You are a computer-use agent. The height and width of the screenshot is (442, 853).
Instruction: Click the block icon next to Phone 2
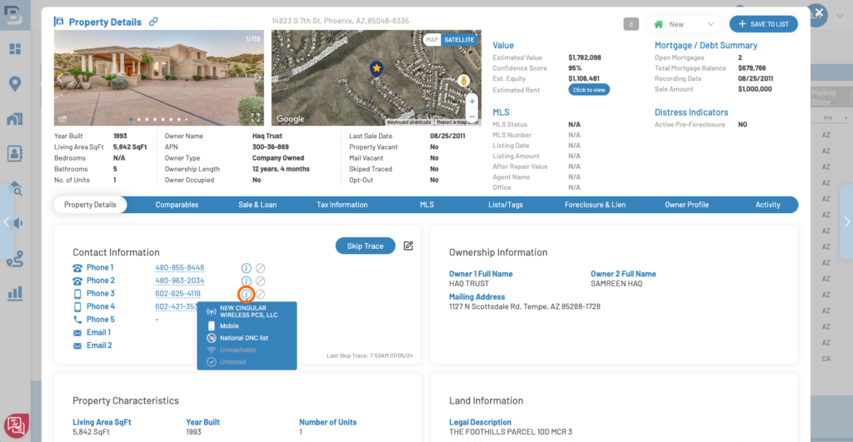click(x=260, y=281)
